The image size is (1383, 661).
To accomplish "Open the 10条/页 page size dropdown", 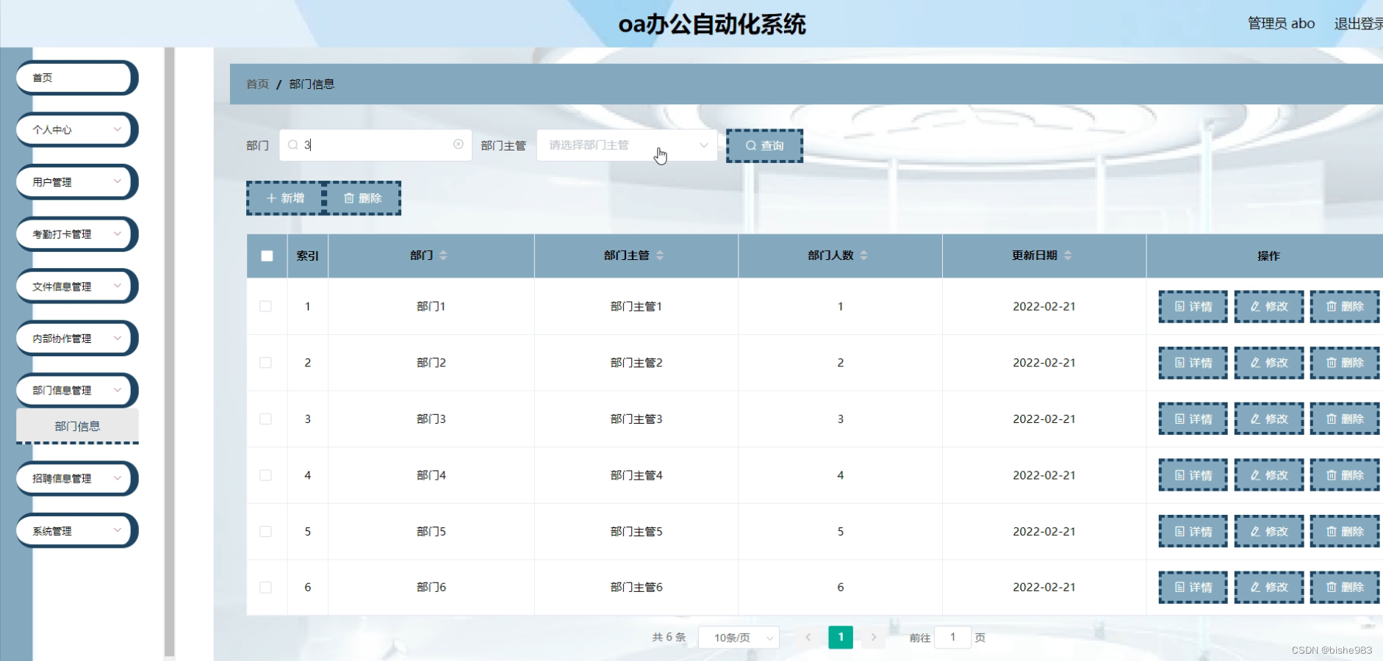I will [x=739, y=637].
